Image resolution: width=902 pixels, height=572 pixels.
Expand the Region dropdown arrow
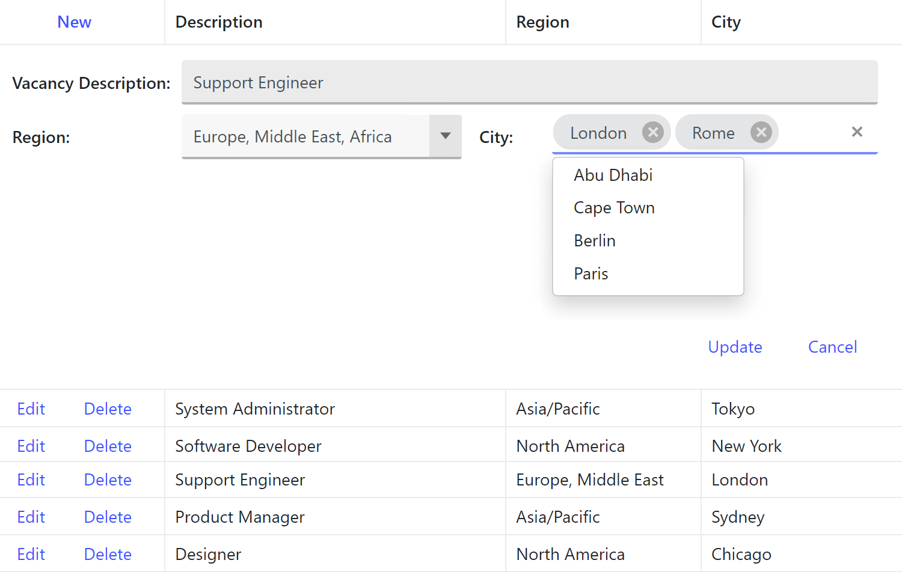[x=446, y=136]
